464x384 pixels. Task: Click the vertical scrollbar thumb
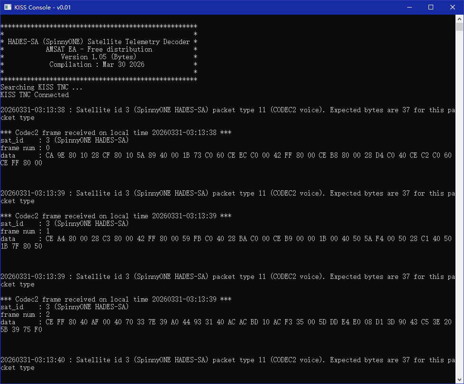click(459, 27)
